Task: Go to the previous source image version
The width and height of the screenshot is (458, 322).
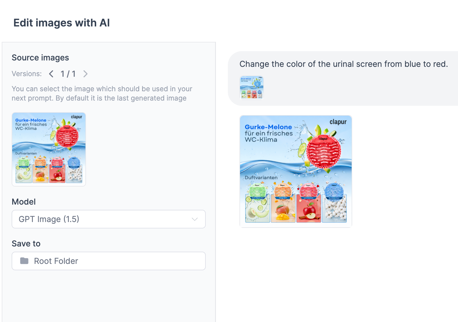Action: [x=51, y=74]
